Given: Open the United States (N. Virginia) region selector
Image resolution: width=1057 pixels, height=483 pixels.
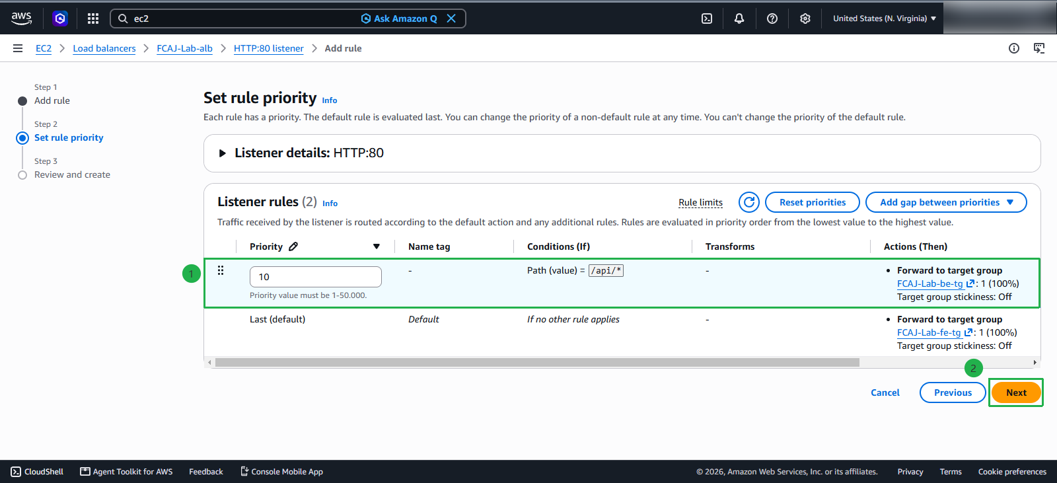Looking at the screenshot, I should (885, 19).
